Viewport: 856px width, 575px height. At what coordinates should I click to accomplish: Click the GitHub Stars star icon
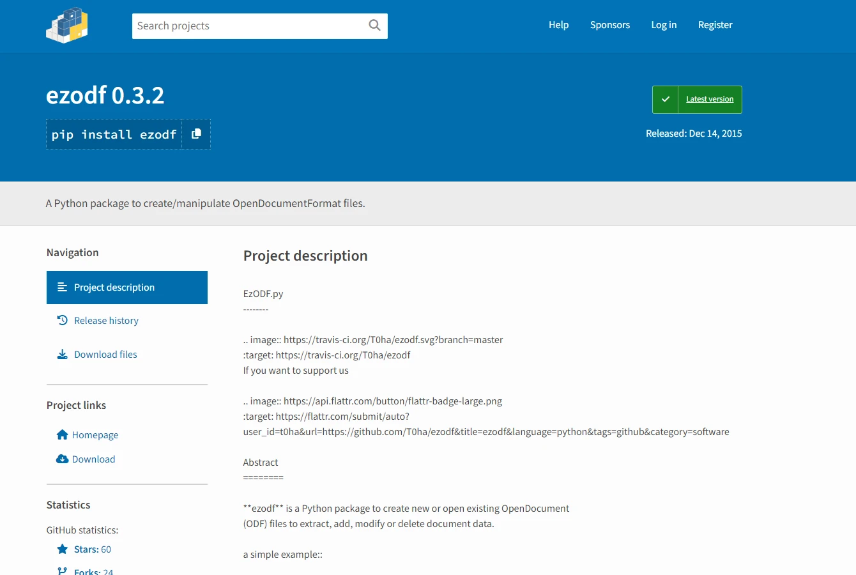pyautogui.click(x=62, y=549)
